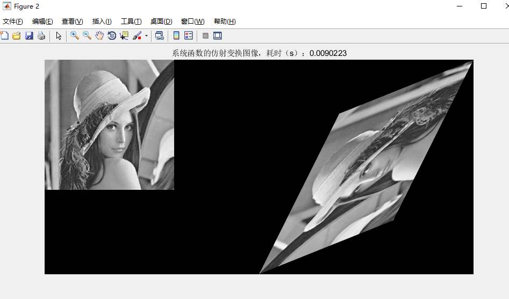The width and height of the screenshot is (509, 299).
Task: Open the 查看(V) menu
Action: (x=73, y=22)
